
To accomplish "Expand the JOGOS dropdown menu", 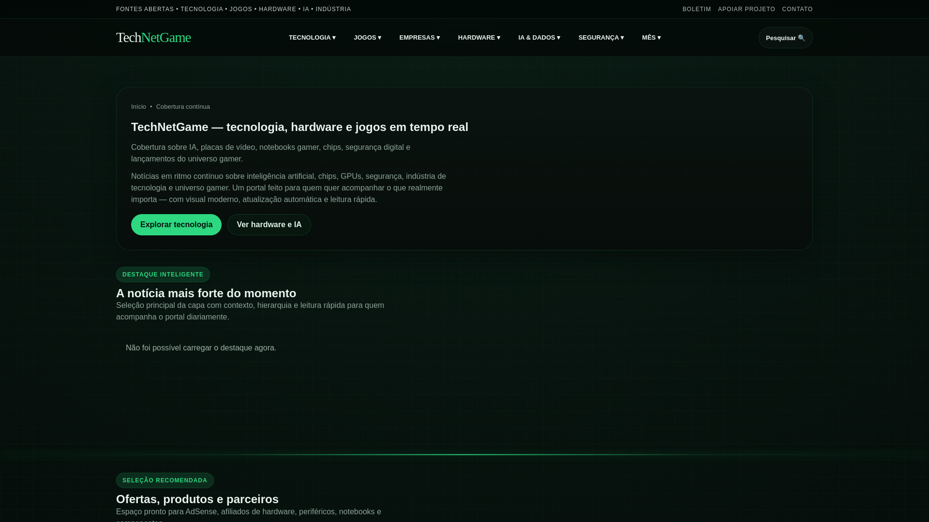I will tap(367, 38).
